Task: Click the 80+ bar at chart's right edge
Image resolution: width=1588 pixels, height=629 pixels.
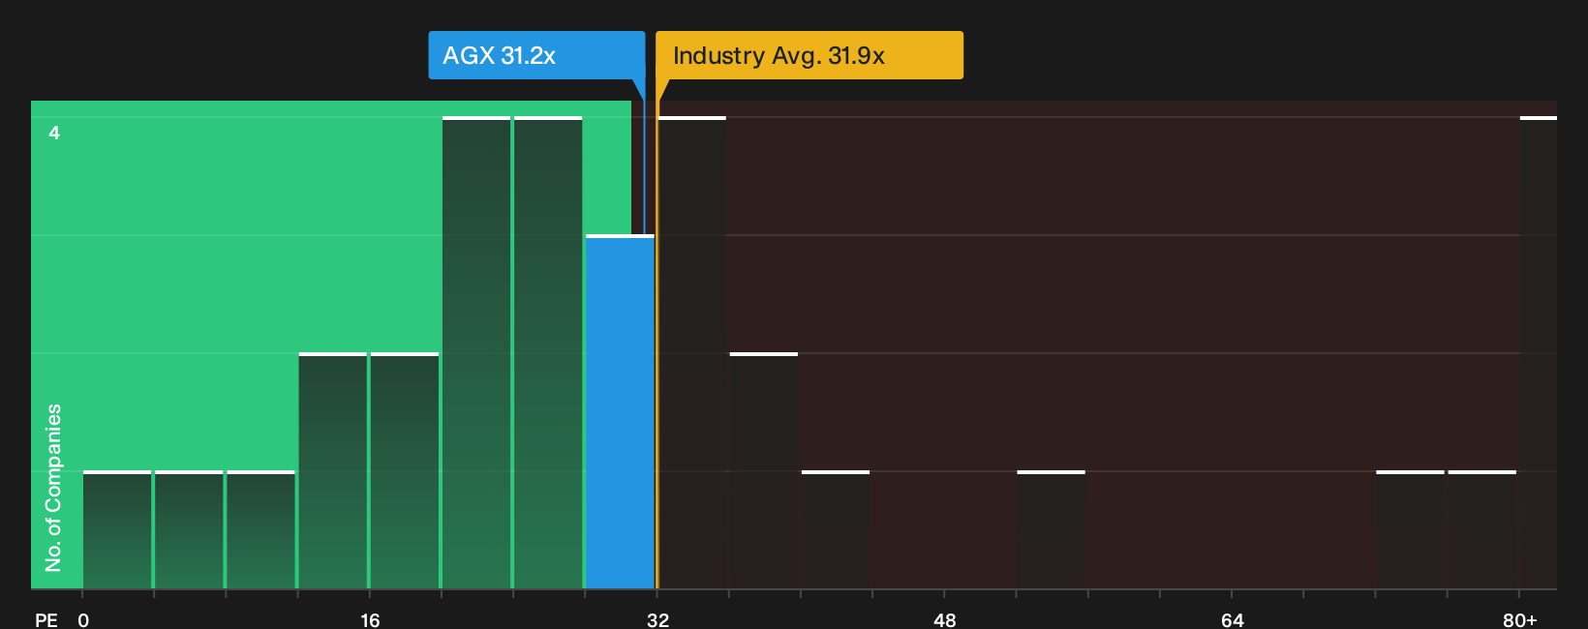Action: point(1538,352)
